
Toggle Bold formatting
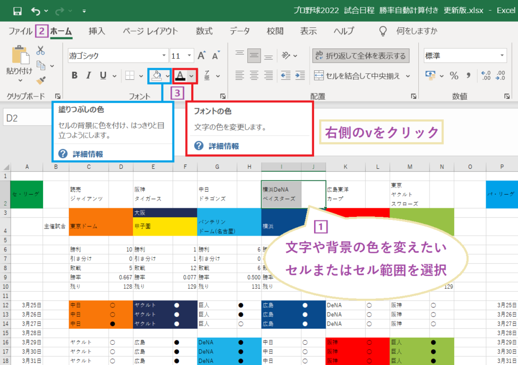74,75
